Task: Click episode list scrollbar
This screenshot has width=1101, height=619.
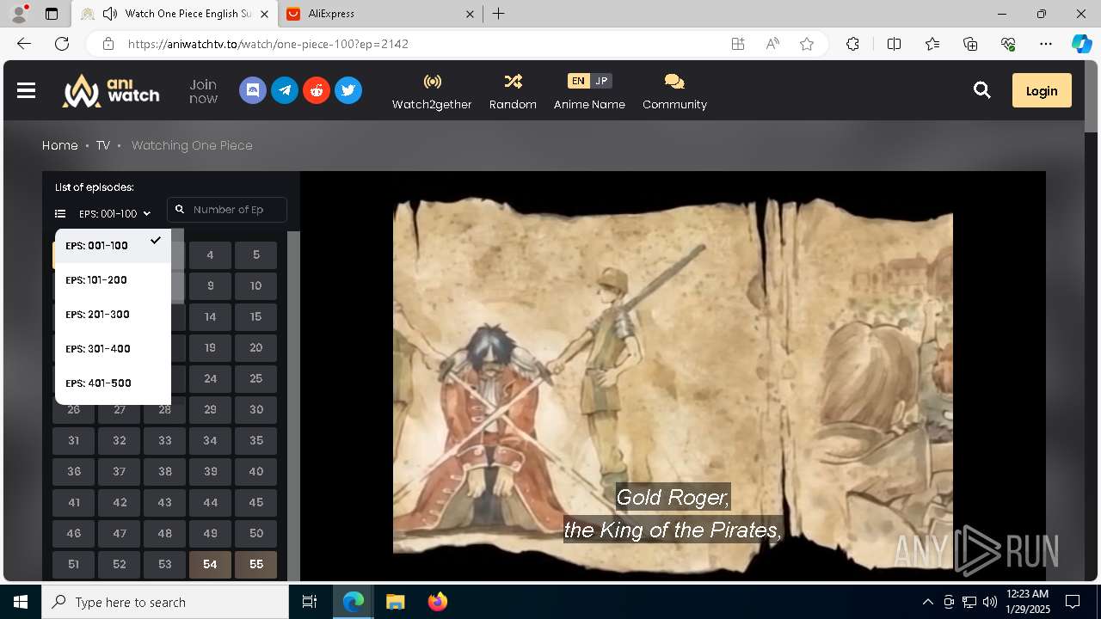Action: (293, 404)
